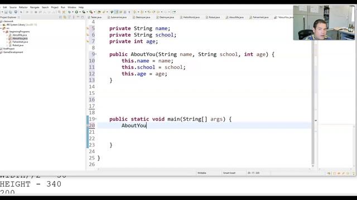357x200 pixels.
Task: Click Link with Editor in Project Explorer
Action: coord(65,17)
